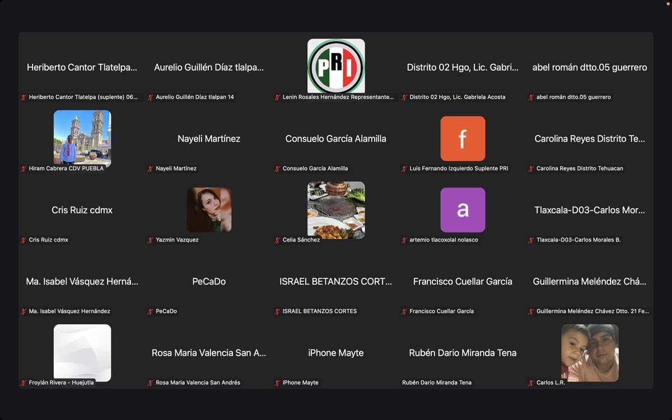Click the large 'iPhone Mayte' name
This screenshot has width=672, height=420.
coord(336,353)
